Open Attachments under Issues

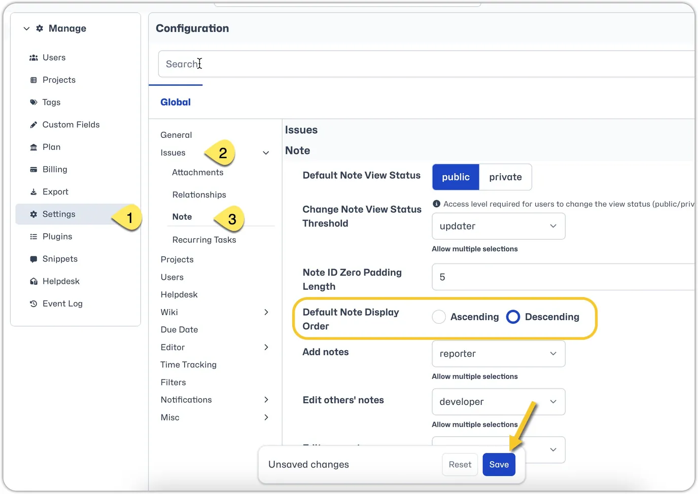pyautogui.click(x=198, y=172)
